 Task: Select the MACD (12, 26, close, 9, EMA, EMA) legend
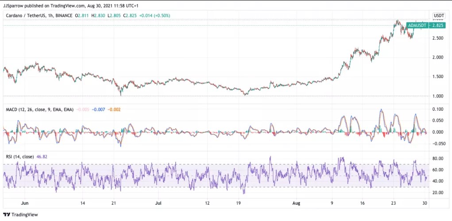coord(40,109)
